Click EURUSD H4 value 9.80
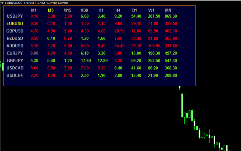Viewport: 241px width, 151px height. click(118, 23)
